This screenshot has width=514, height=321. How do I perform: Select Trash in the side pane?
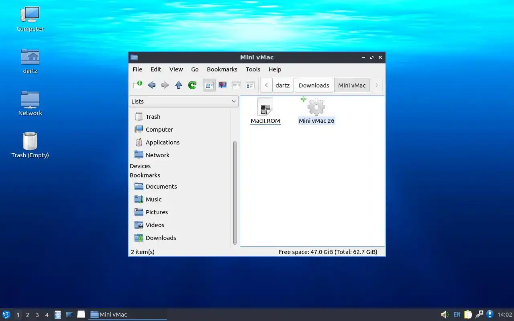tap(153, 117)
